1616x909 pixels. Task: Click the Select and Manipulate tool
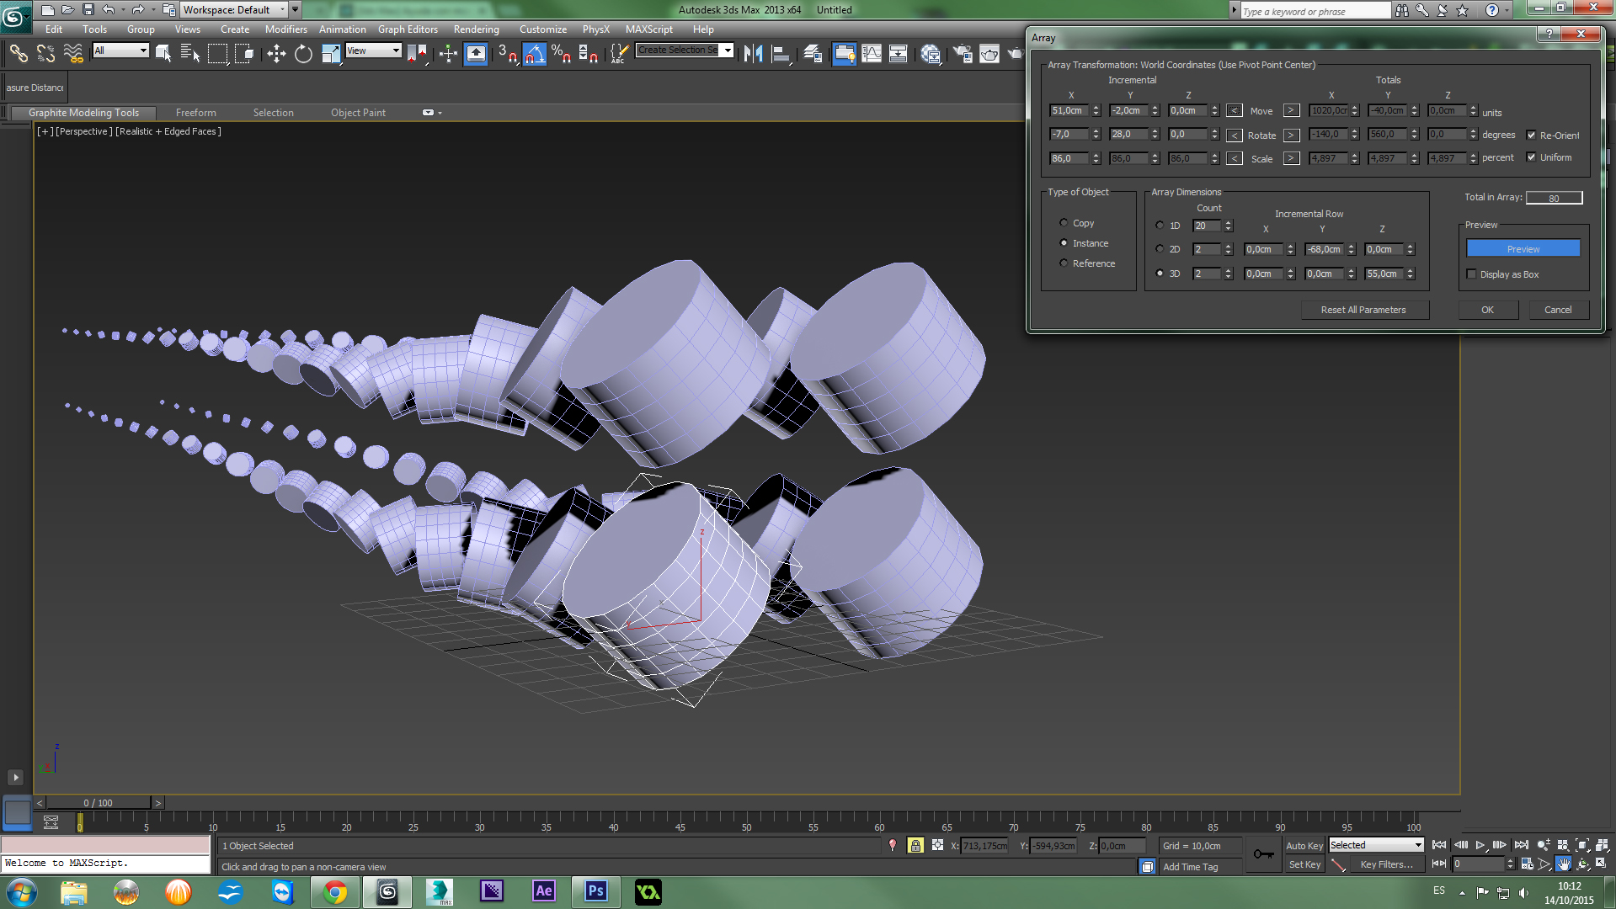coord(448,54)
